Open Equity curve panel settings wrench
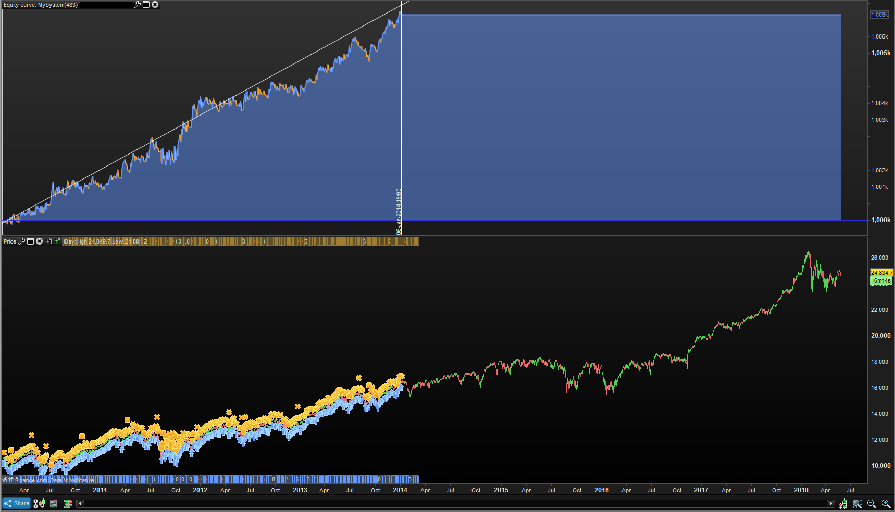895x512 pixels. point(138,5)
